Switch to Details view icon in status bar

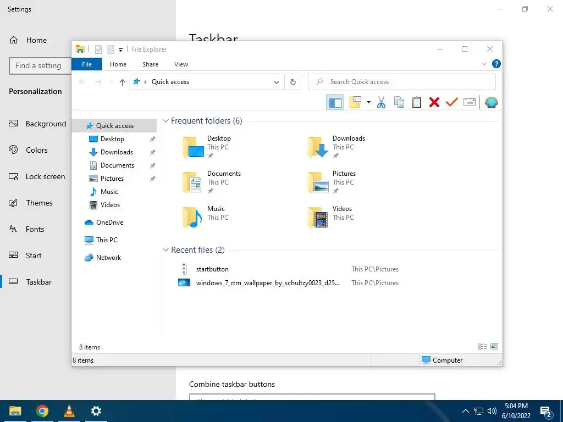pyautogui.click(x=482, y=347)
